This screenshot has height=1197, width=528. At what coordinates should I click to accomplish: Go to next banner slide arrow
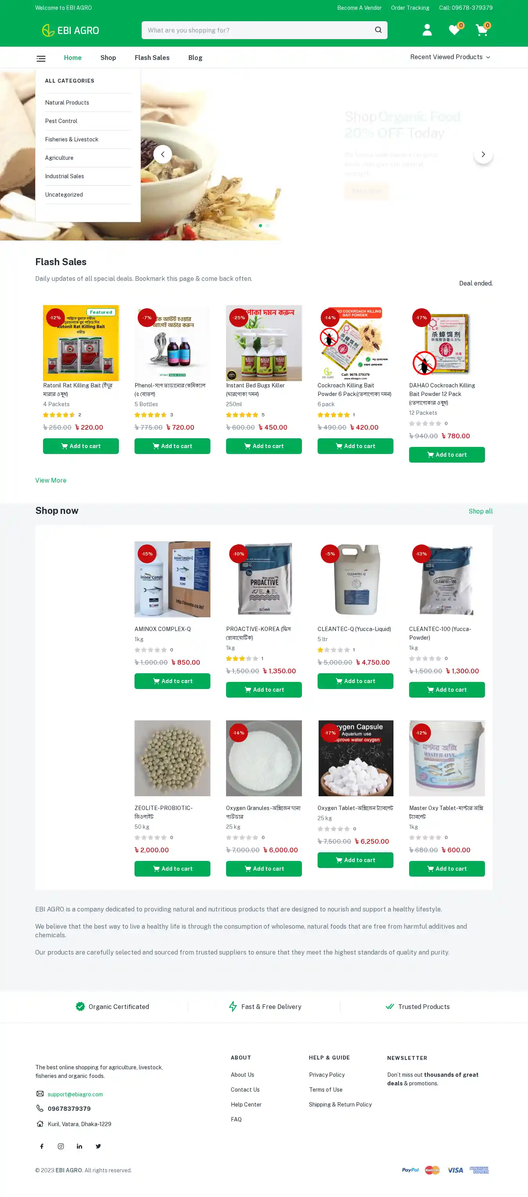point(483,154)
